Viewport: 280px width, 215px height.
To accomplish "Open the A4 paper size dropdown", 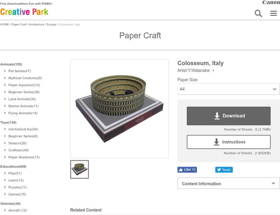I will click(x=229, y=89).
